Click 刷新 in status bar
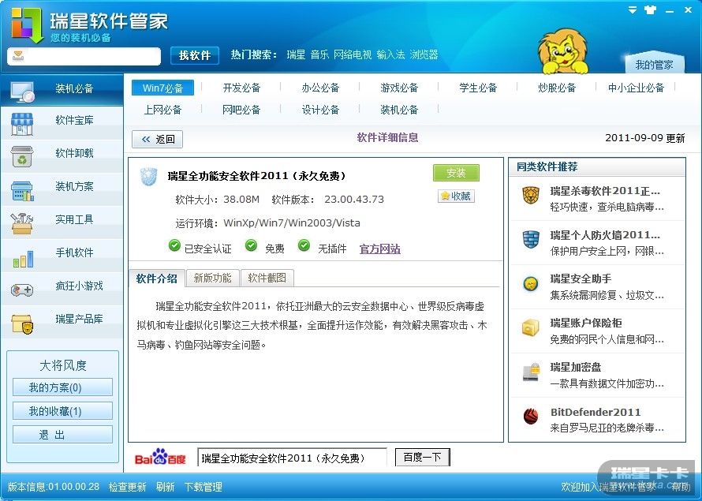Viewport: 702px width, 501px height. coord(165,487)
